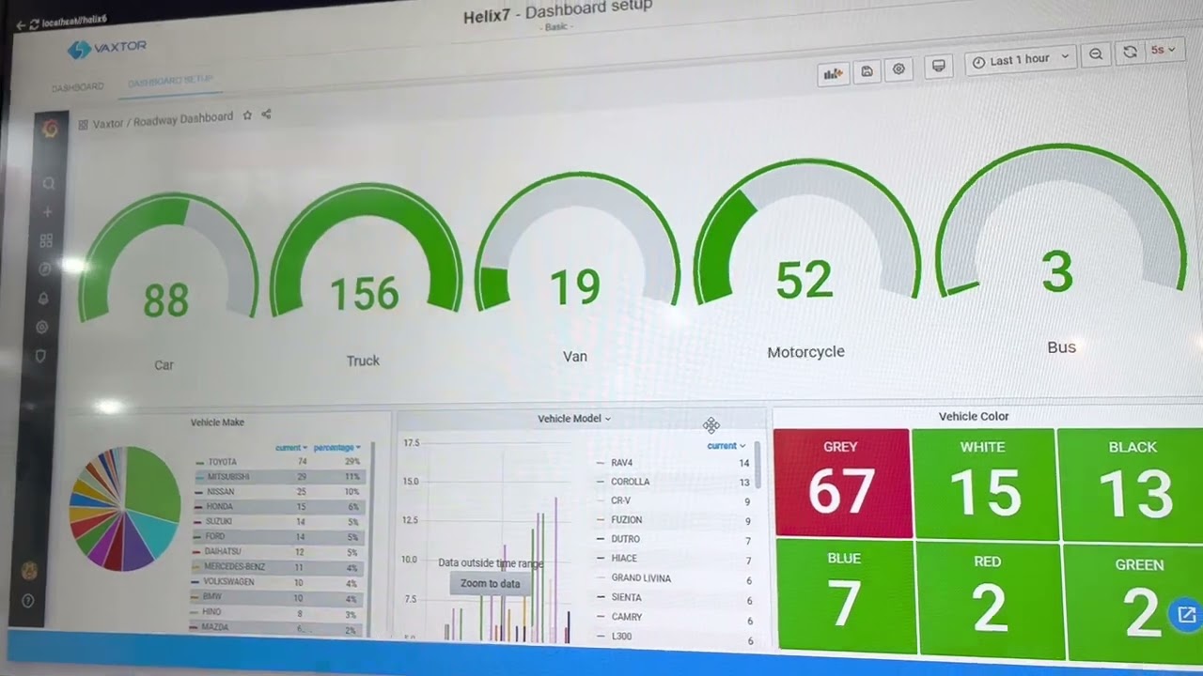This screenshot has height=676, width=1203.
Task: Refresh the dashboard with circular arrows
Action: [1130, 53]
